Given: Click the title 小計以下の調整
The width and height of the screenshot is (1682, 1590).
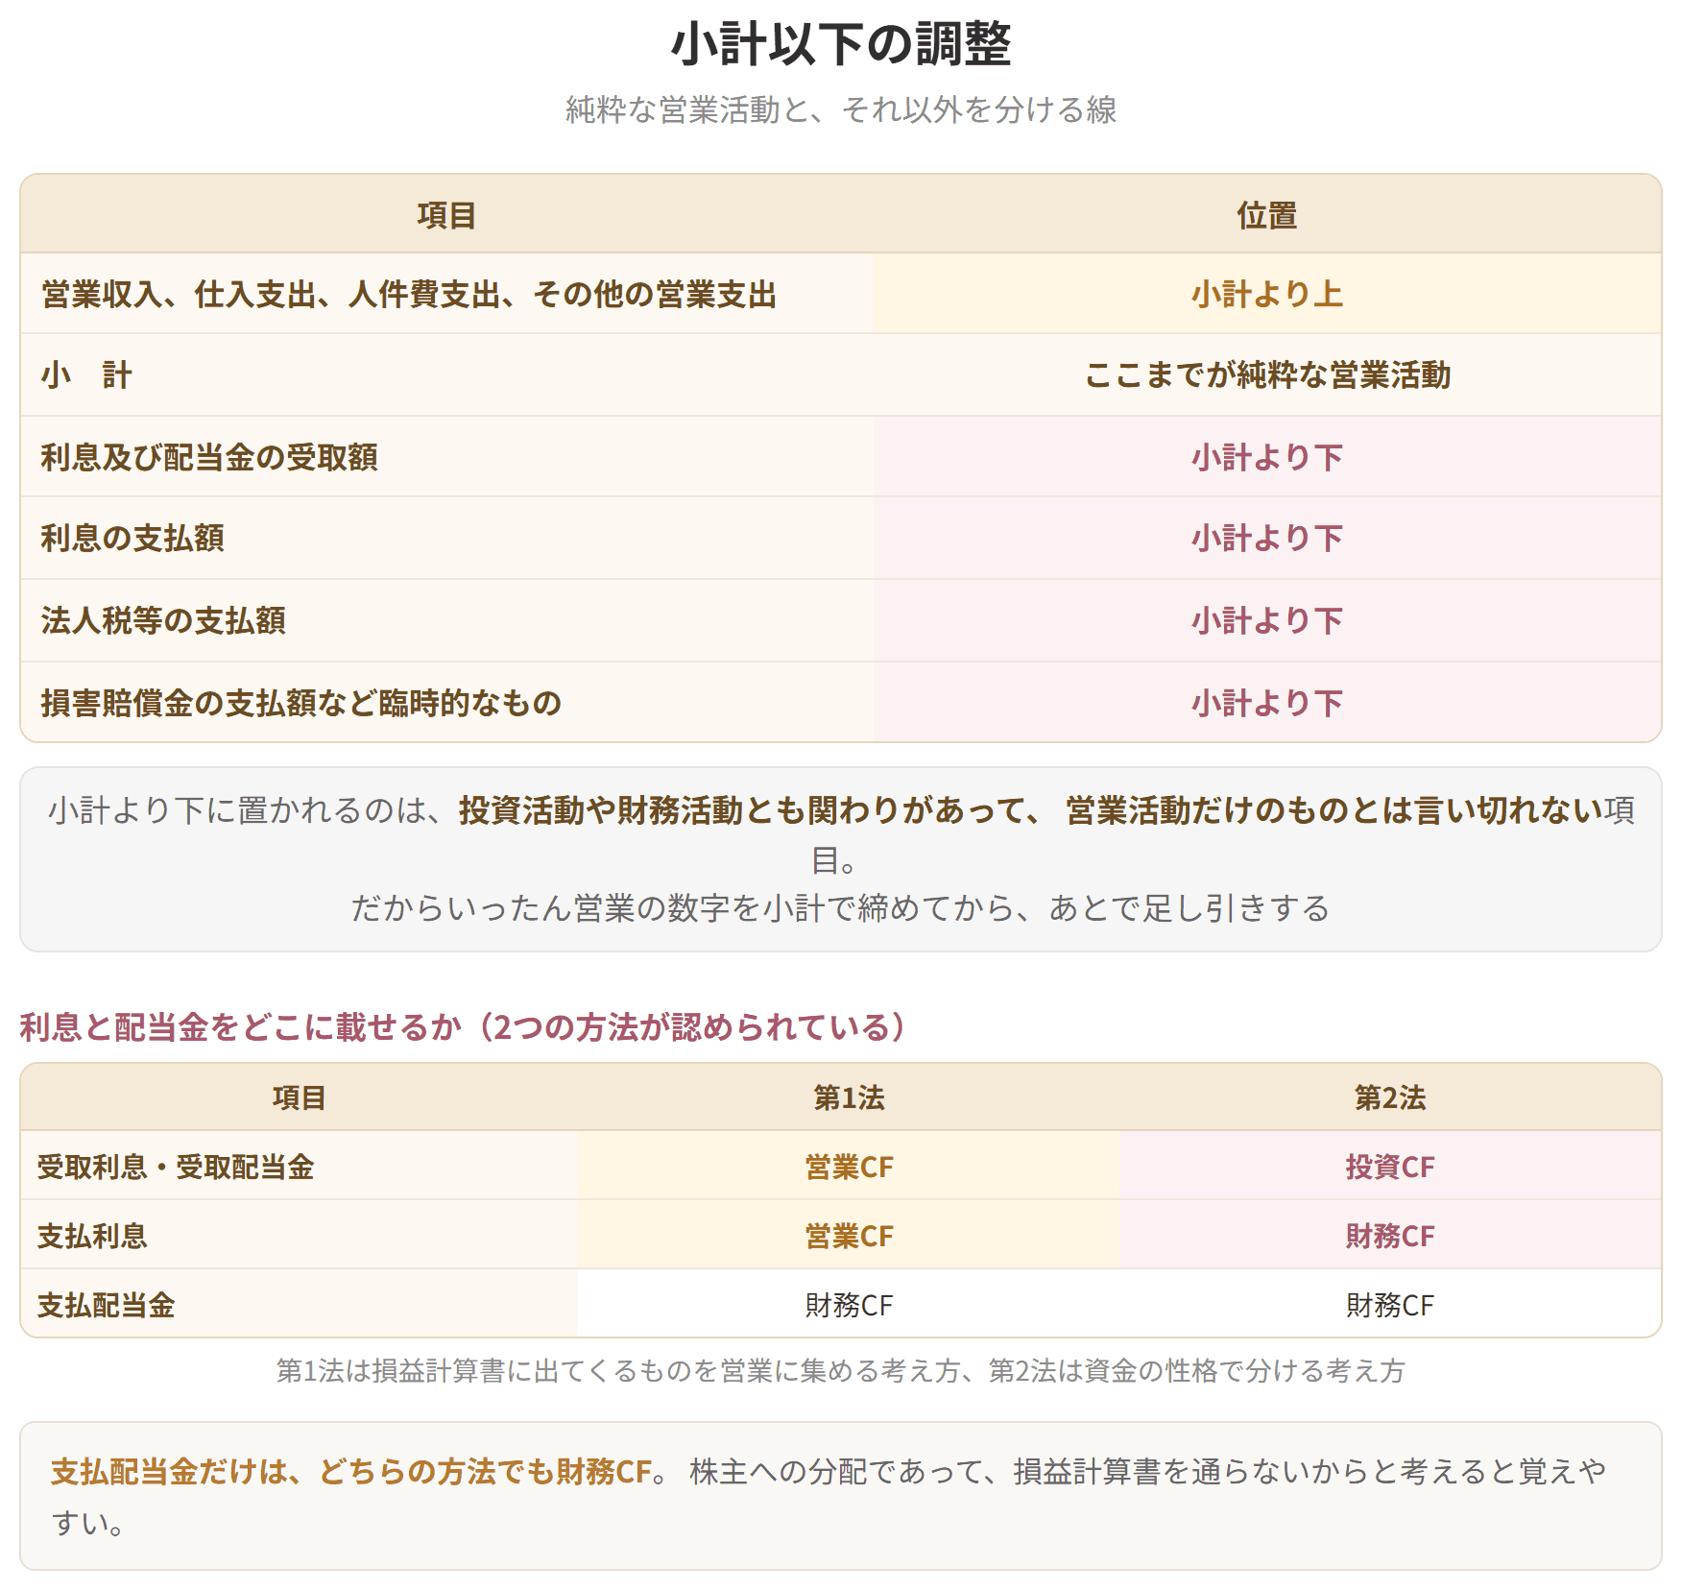Looking at the screenshot, I should 841,44.
